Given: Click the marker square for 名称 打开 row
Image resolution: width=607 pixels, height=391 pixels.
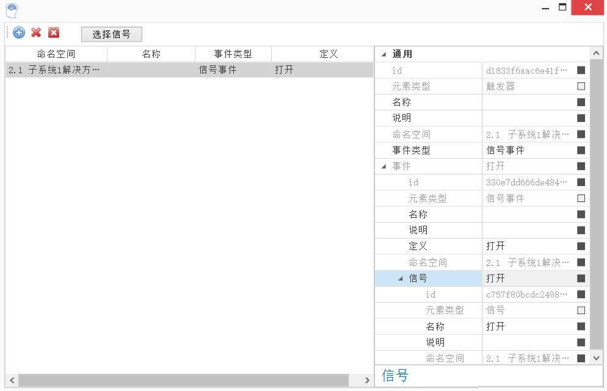Looking at the screenshot, I should (x=581, y=326).
